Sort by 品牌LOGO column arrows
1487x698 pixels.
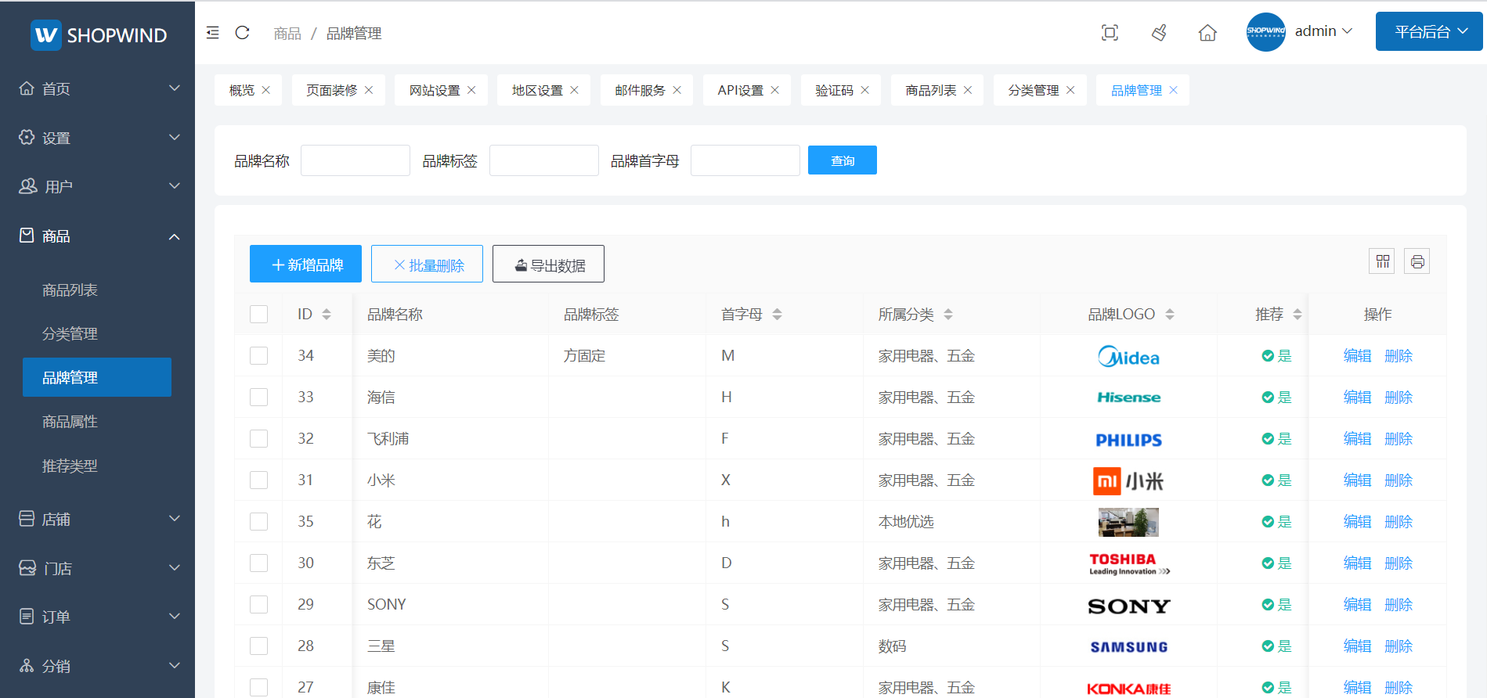coord(1170,314)
